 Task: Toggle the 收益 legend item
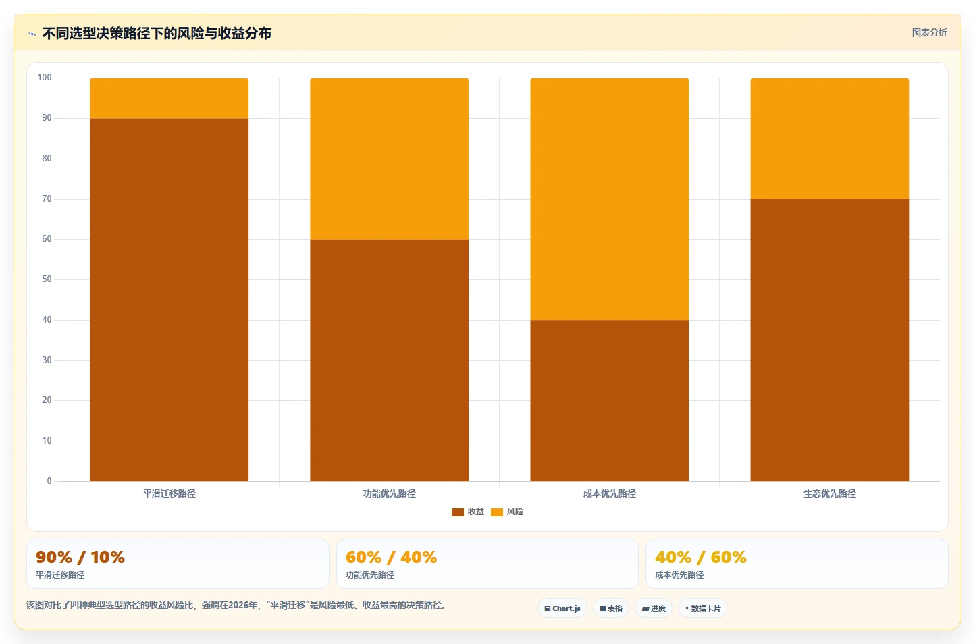468,512
